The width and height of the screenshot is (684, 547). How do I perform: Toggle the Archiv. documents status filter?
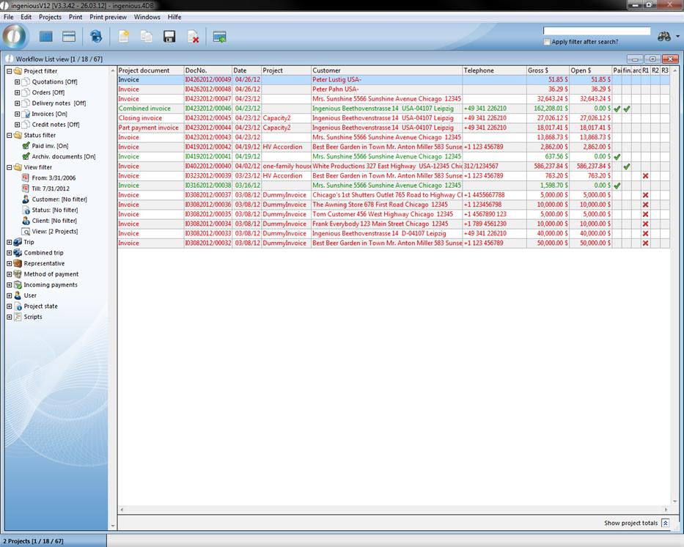[26, 156]
